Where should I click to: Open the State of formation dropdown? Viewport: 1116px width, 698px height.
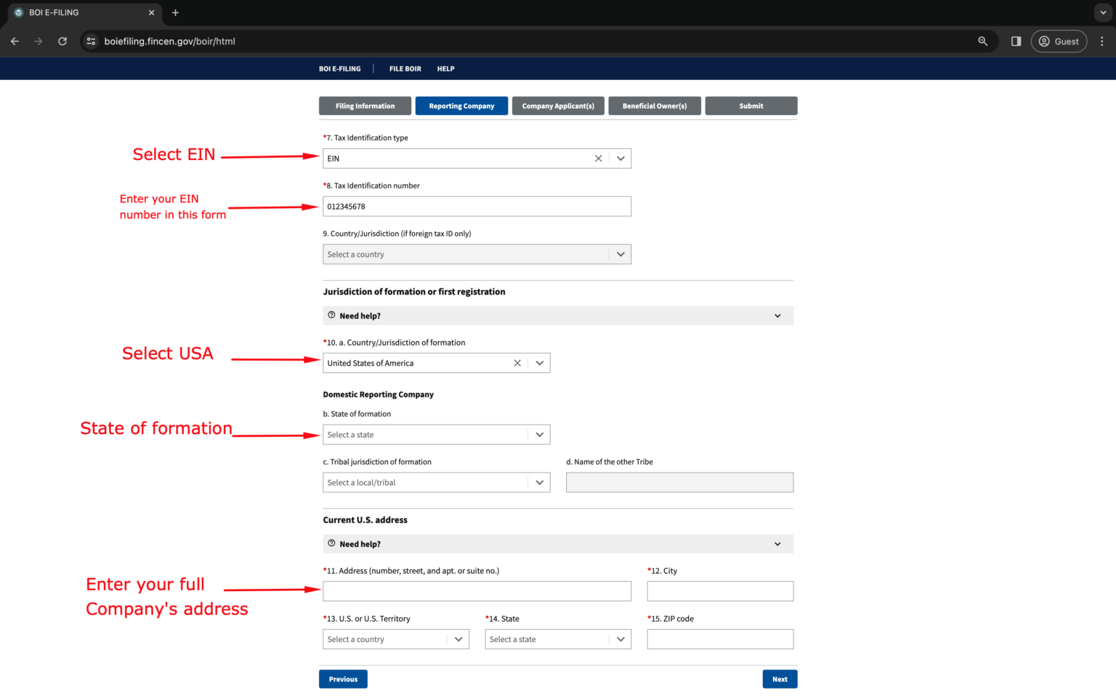pyautogui.click(x=539, y=434)
